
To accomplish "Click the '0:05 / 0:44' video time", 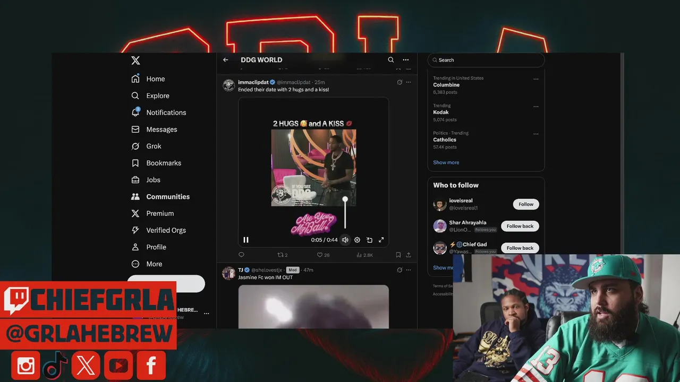I will (x=324, y=240).
